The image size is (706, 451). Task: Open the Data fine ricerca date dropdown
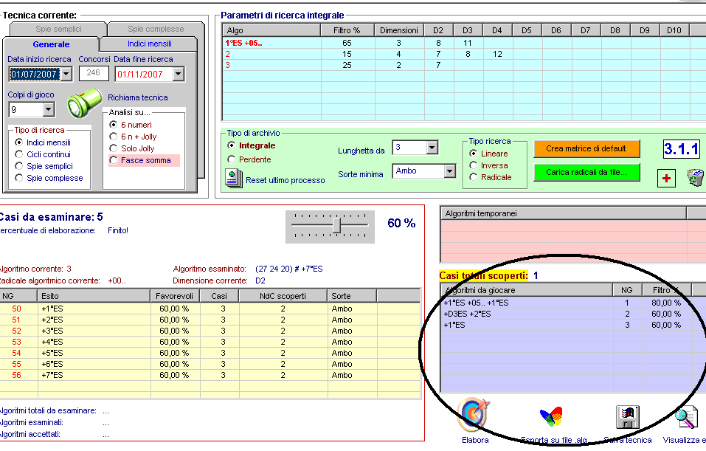(x=179, y=73)
